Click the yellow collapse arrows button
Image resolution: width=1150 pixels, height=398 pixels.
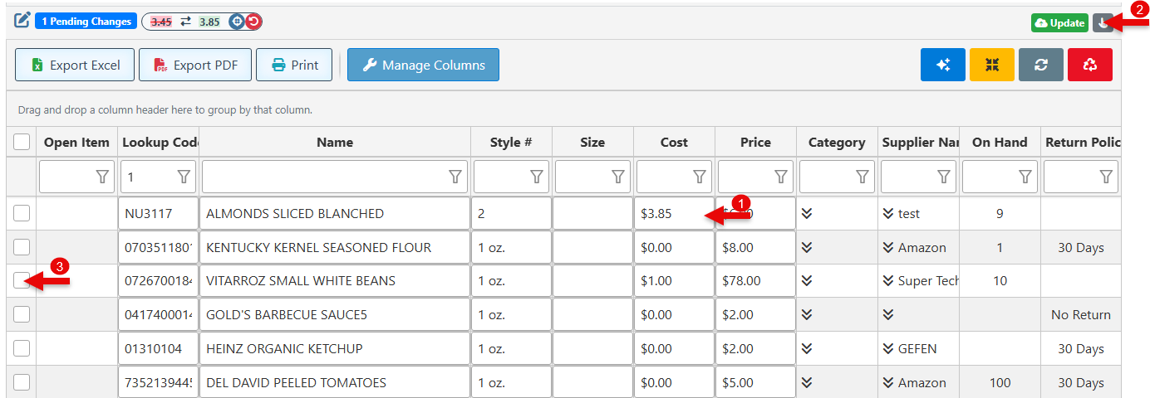[992, 65]
